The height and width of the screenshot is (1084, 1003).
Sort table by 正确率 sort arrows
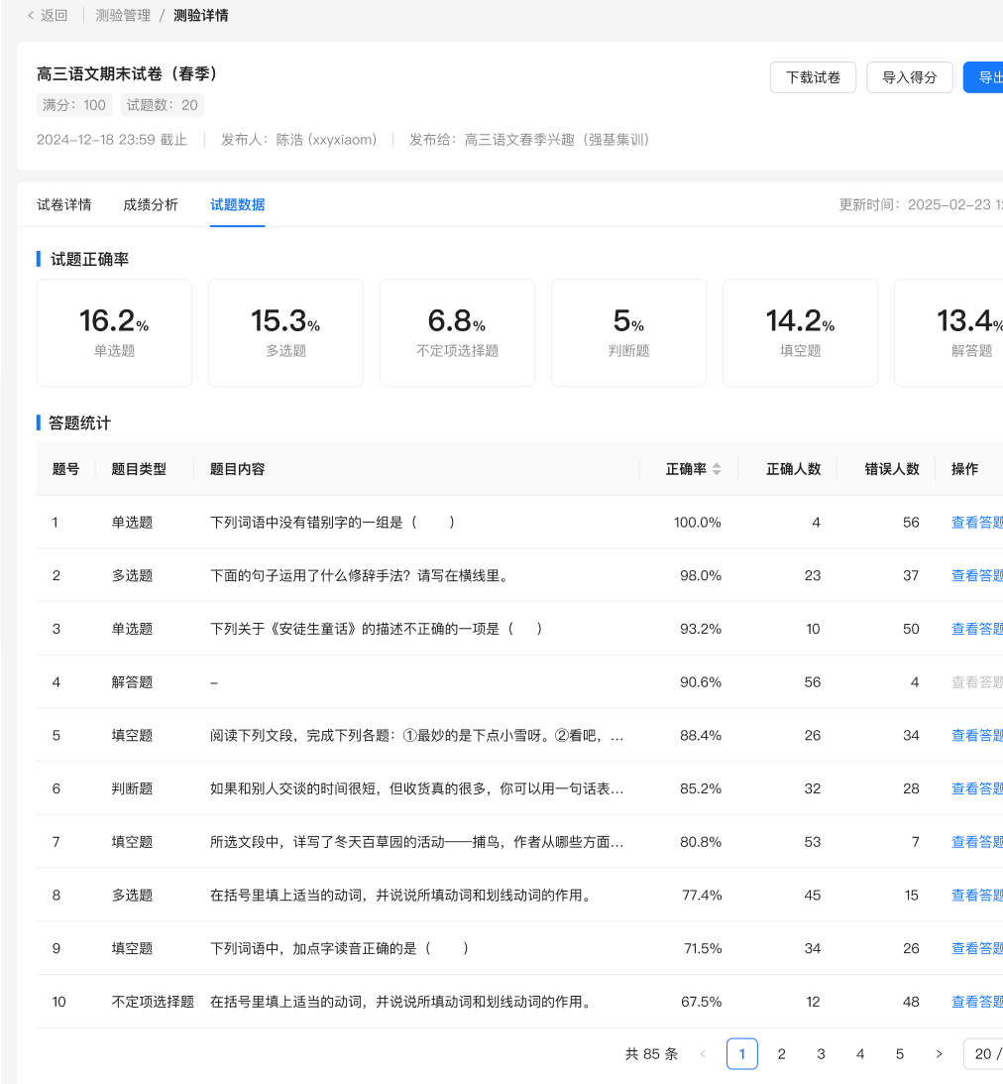tap(717, 469)
